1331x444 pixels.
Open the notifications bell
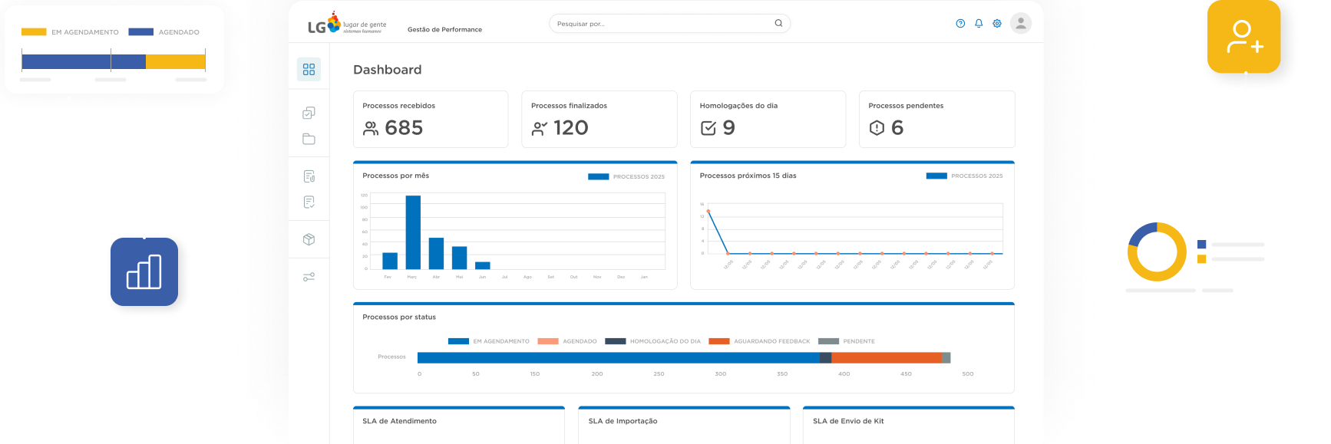click(979, 24)
